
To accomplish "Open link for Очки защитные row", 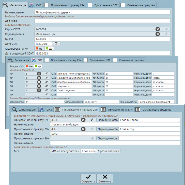I will click(x=47, y=90).
